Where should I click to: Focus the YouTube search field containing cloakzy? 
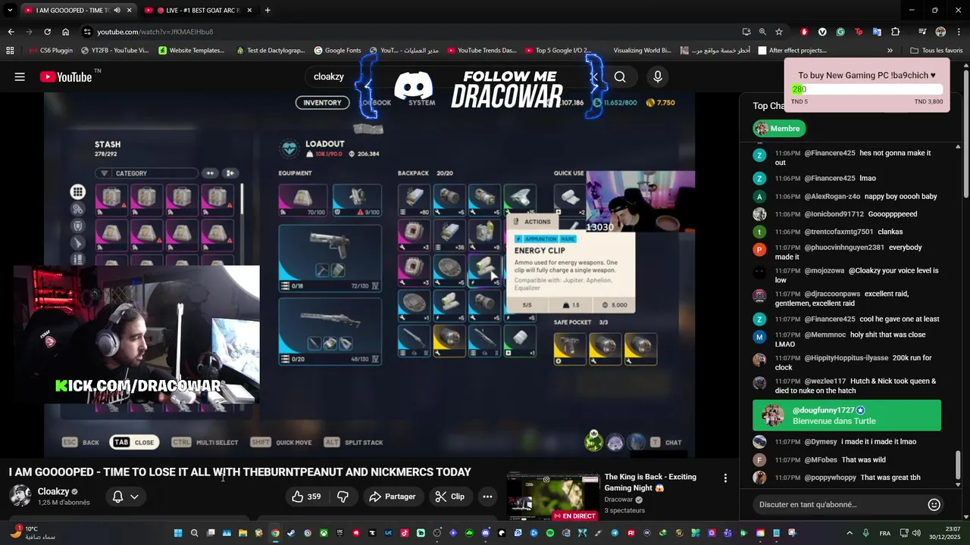point(455,76)
